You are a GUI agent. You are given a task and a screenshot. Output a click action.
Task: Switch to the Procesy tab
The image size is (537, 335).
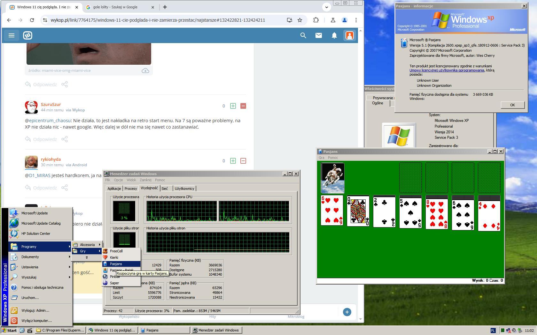click(130, 189)
